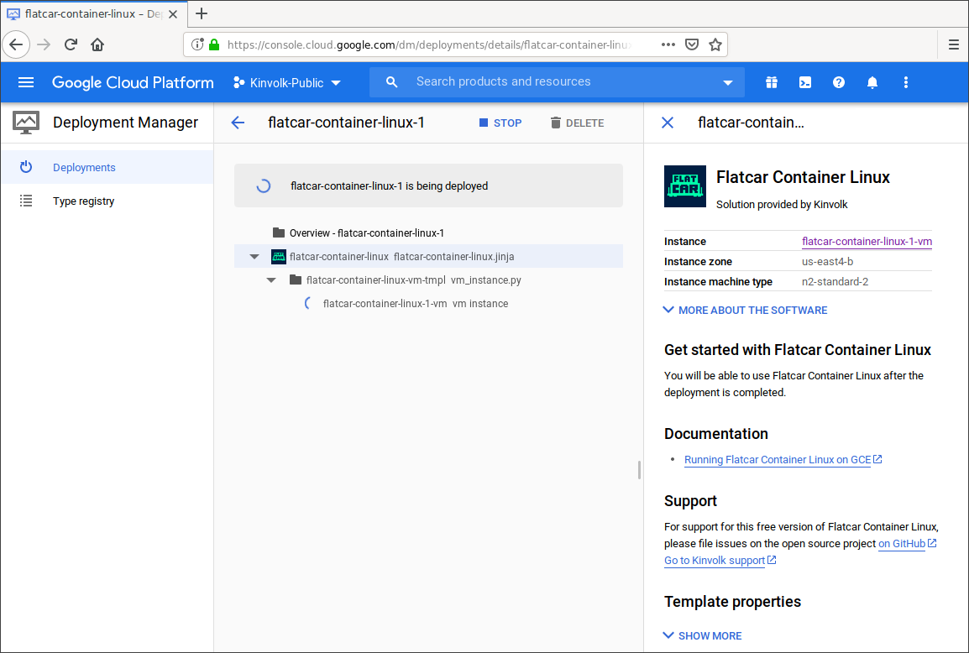Collapse the flatcar-container-linux.jinja tree node
Screen dimensions: 969x653
[x=254, y=257]
